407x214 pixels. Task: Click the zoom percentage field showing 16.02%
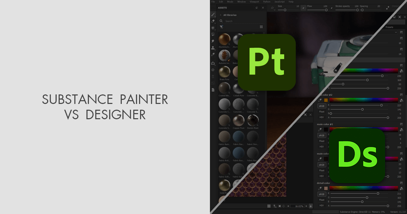click(x=297, y=206)
